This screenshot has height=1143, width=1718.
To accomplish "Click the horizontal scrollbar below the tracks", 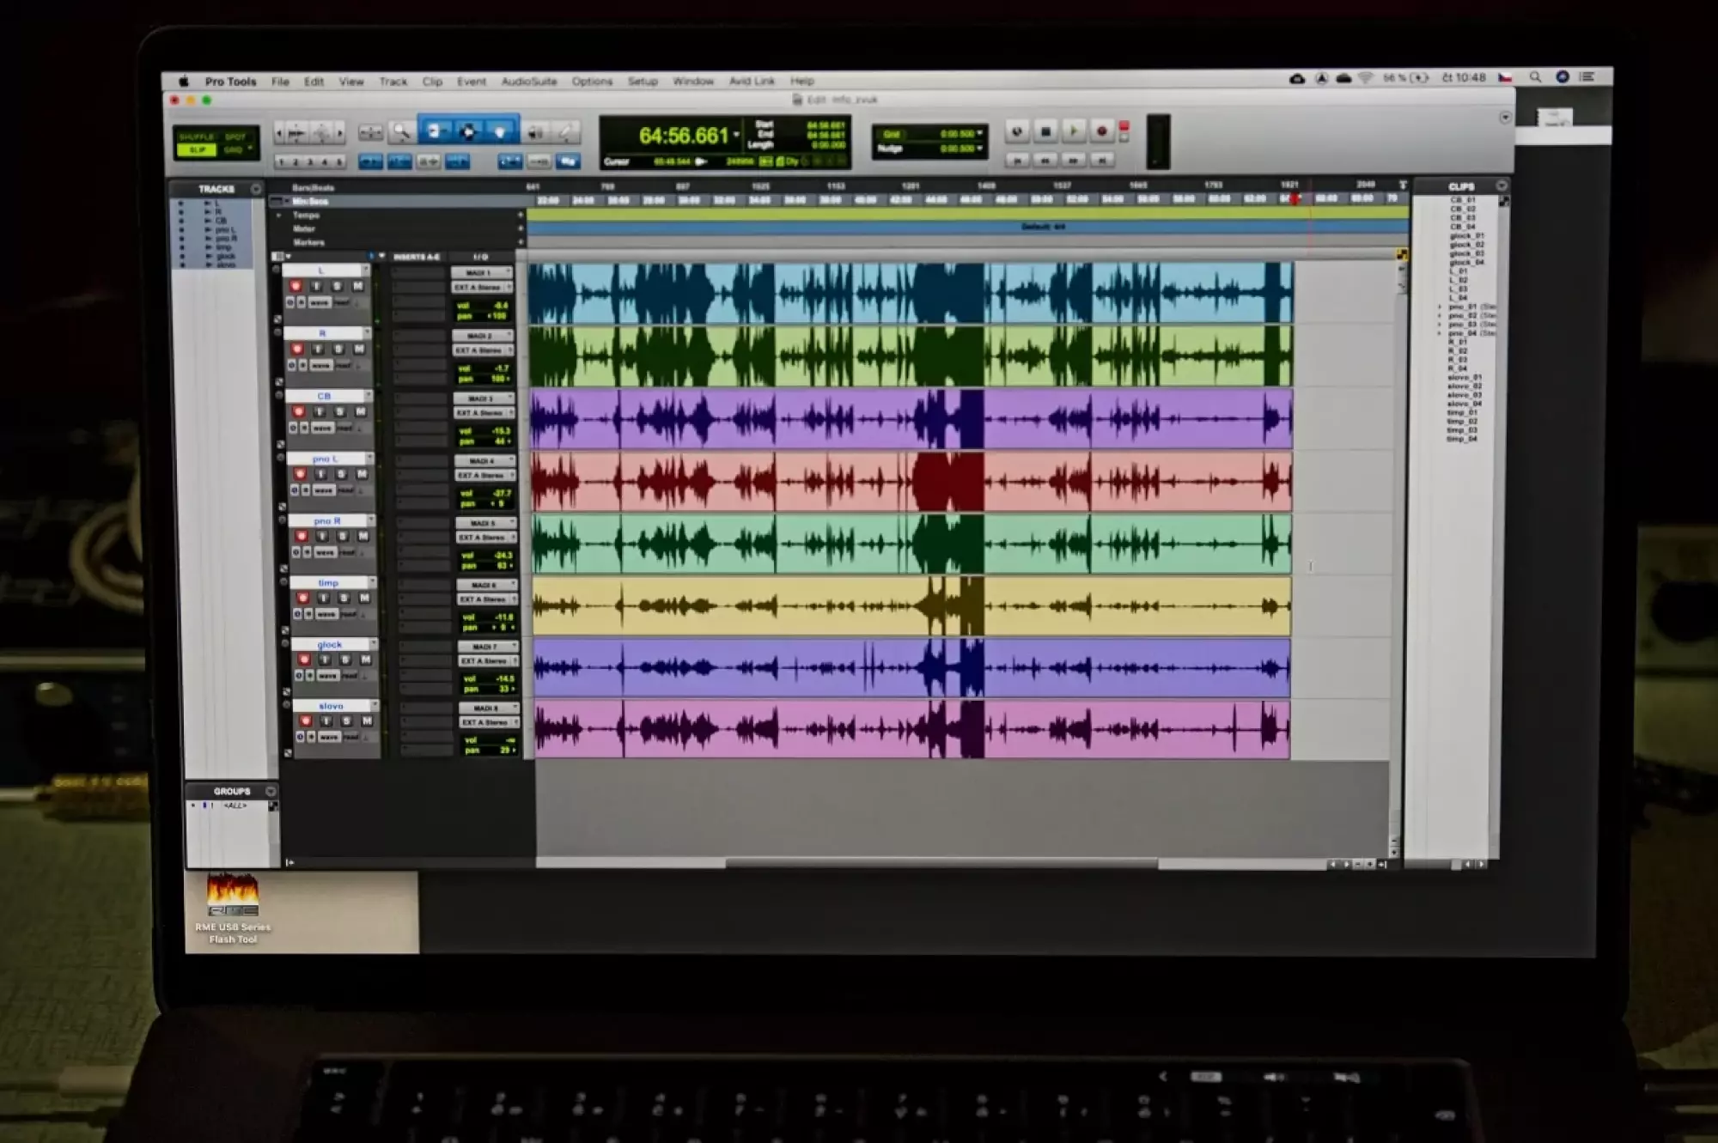I will pos(941,863).
